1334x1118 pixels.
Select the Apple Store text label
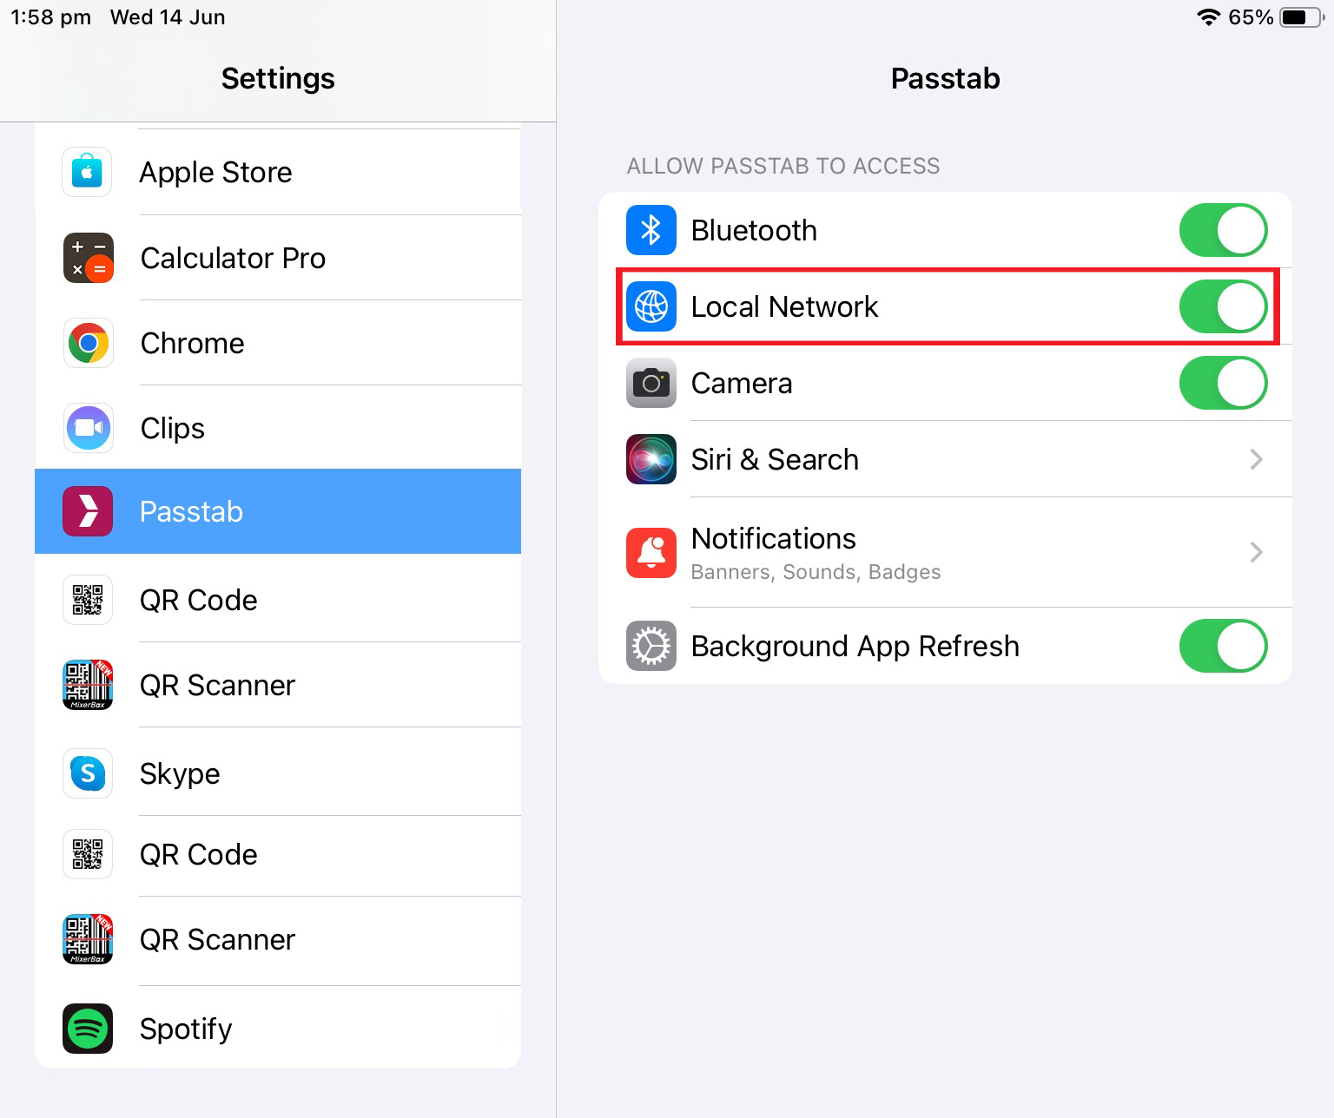215,173
